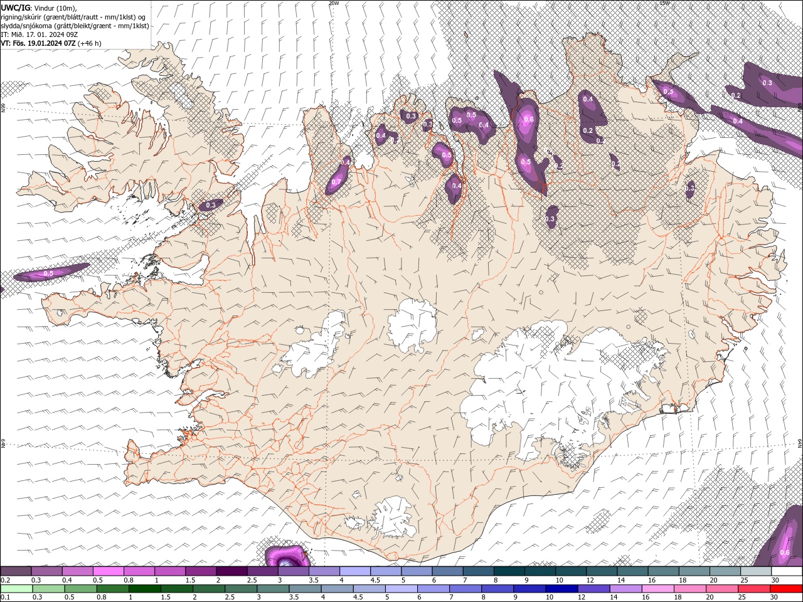Click the 0.6 value in the bottom-right offshore patch
Viewport: 803px width, 602px height.
pos(784,552)
